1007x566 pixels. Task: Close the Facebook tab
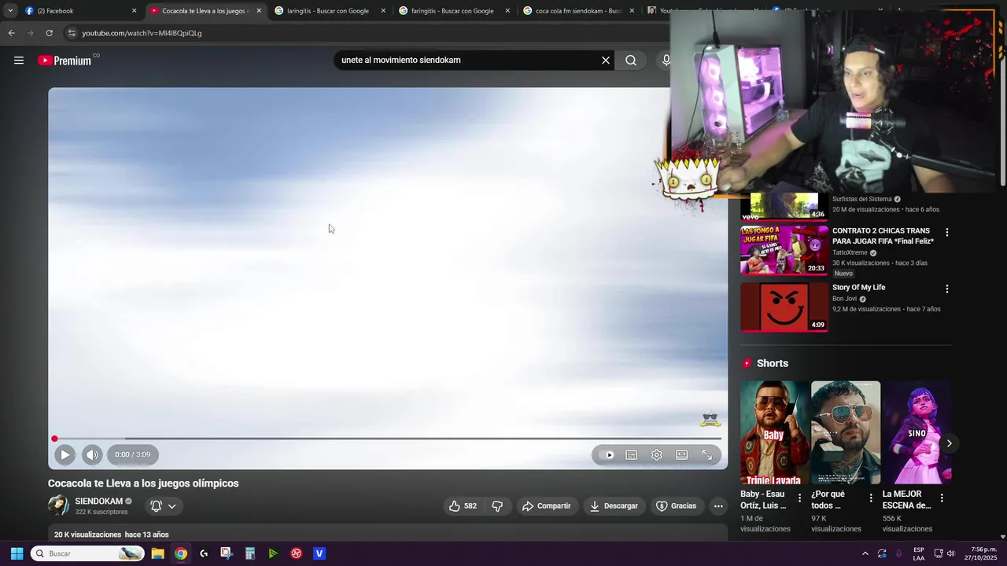135,11
